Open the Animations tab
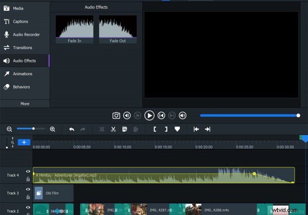The width and height of the screenshot is (308, 215). 25,74
